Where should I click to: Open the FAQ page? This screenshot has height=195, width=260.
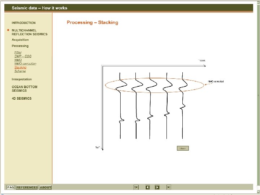click(x=10, y=187)
